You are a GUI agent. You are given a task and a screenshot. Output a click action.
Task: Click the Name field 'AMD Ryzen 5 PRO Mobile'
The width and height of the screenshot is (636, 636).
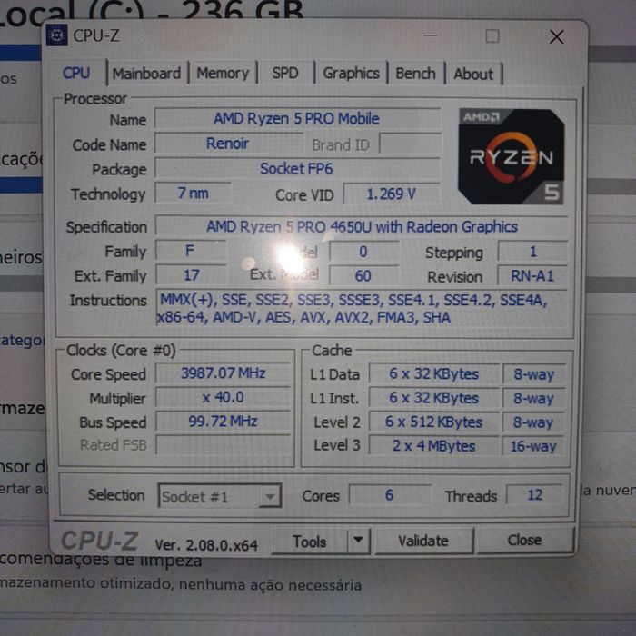297,119
